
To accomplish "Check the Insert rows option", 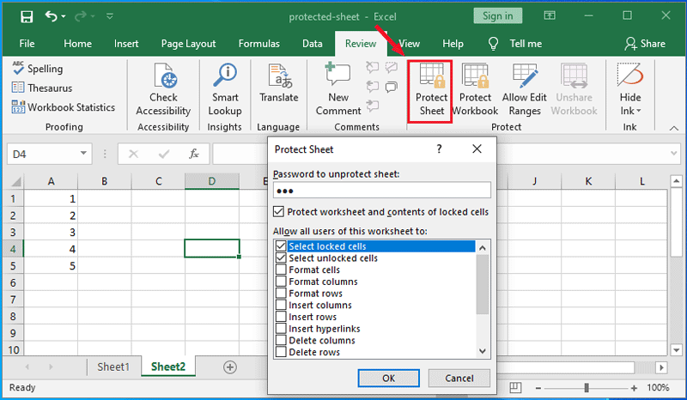I will click(281, 317).
